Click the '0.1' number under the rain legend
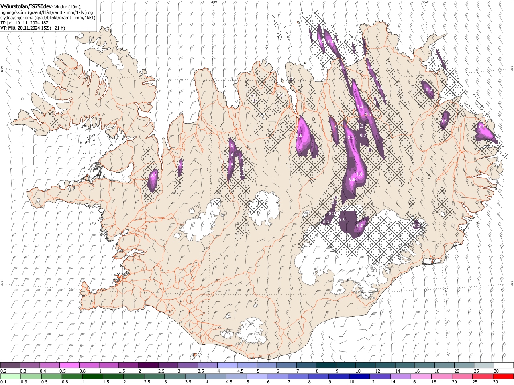The image size is (514, 385). (x=3, y=382)
